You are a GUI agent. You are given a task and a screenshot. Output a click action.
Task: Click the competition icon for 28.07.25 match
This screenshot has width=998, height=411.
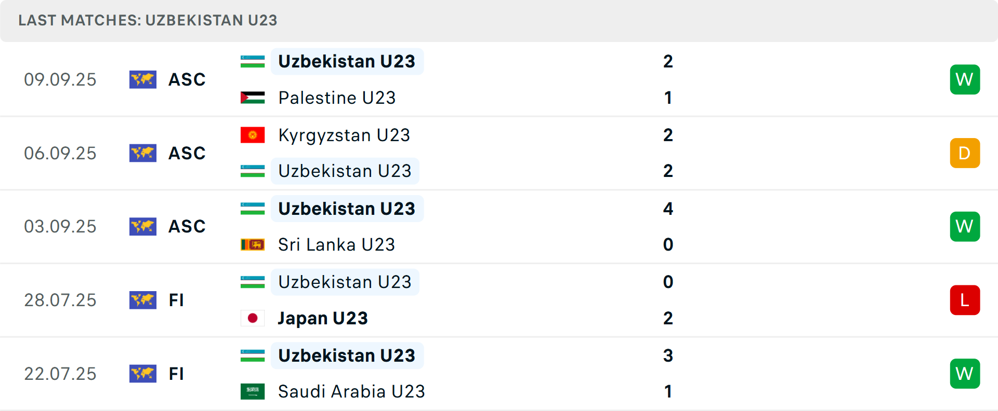143,300
